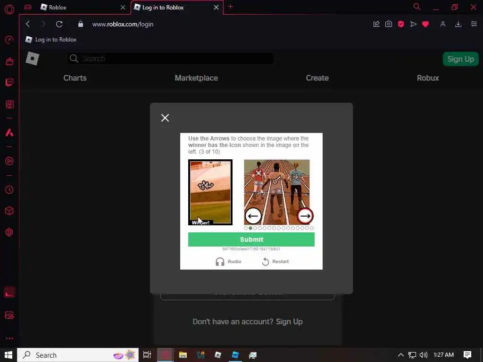Viewport: 483px width, 362px height.
Task: Open the Opera GX menu logo
Action: tap(9, 9)
